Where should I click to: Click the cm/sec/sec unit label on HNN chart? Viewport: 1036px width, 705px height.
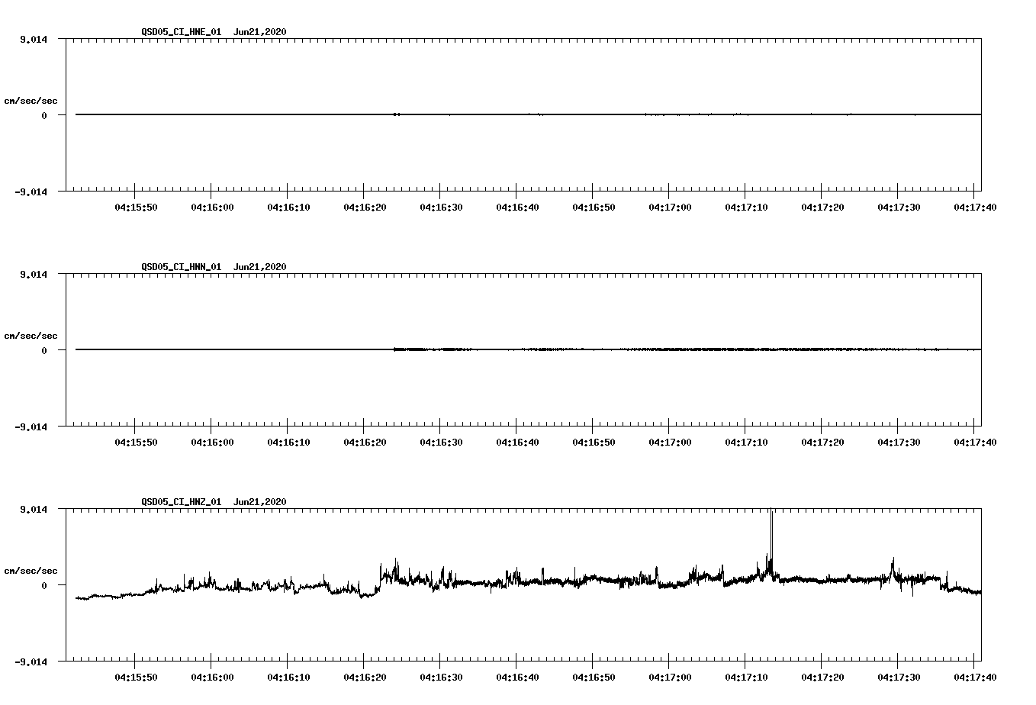pos(31,336)
